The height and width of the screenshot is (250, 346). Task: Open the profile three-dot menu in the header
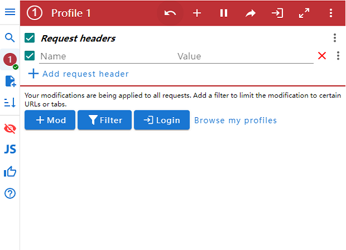(x=331, y=13)
